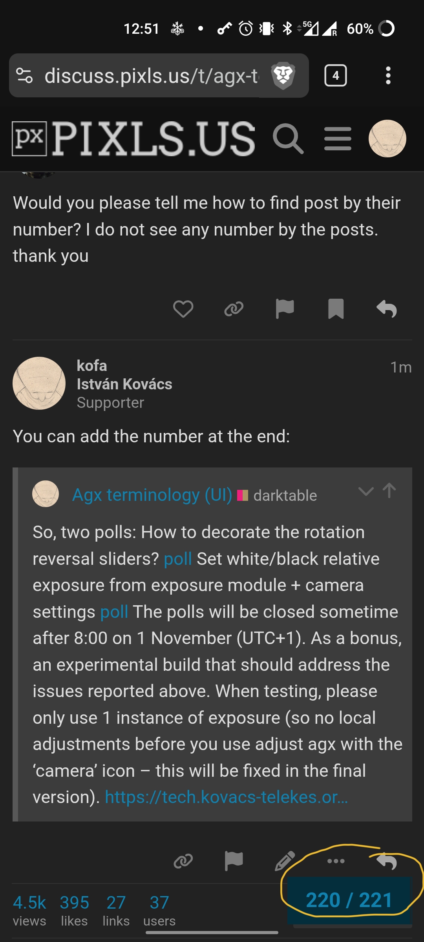Flag the post asking about post numbers

tap(285, 309)
